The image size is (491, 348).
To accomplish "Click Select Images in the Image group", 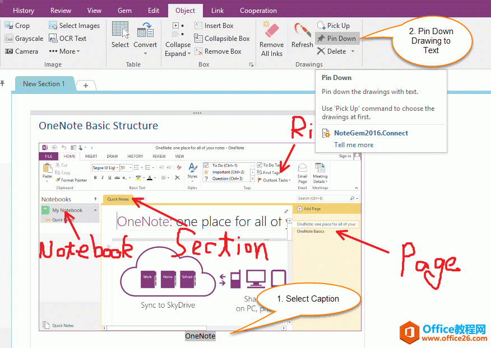I will point(74,26).
